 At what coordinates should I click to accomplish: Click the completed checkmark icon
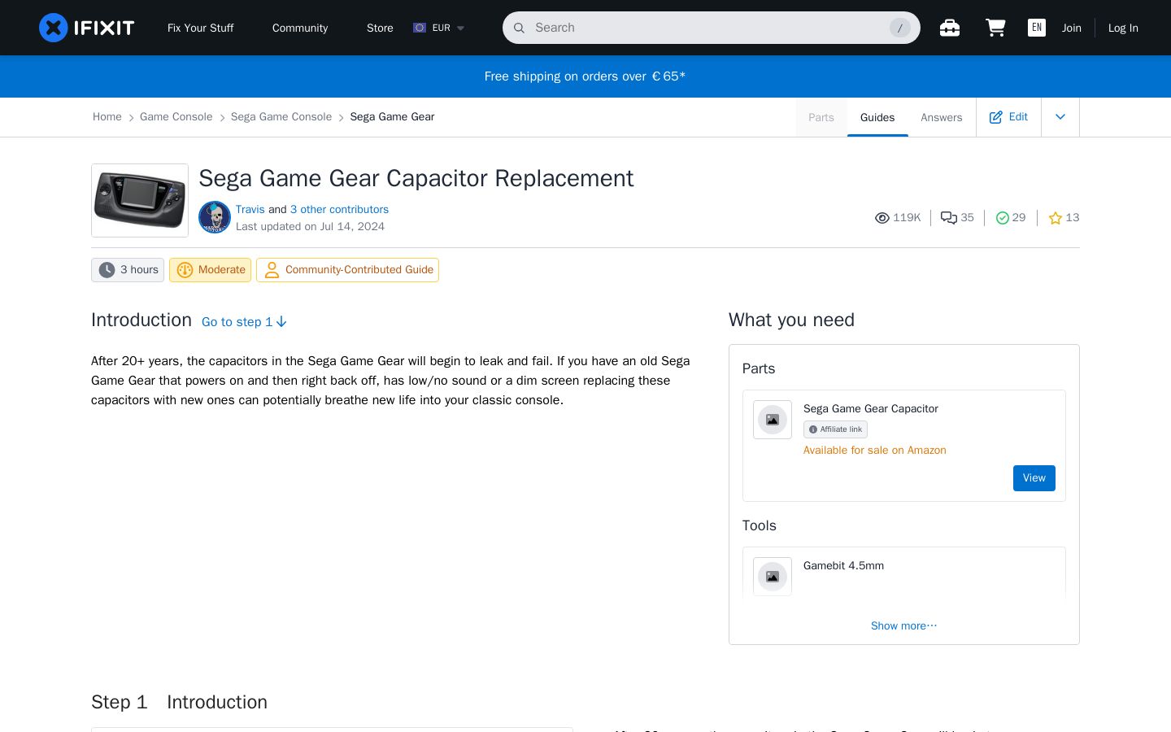pyautogui.click(x=1002, y=218)
